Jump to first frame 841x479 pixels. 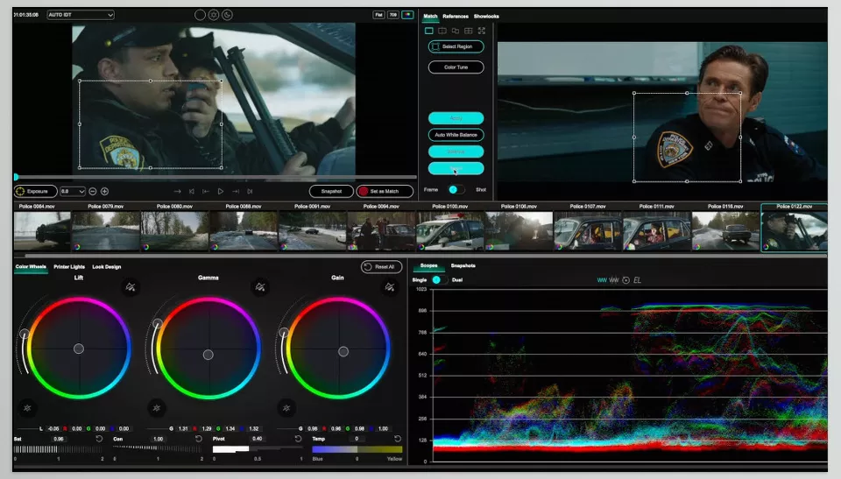(x=192, y=191)
